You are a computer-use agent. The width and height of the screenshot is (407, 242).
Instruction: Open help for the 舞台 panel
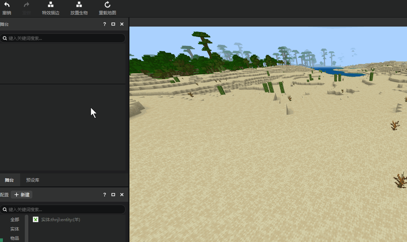click(x=105, y=24)
